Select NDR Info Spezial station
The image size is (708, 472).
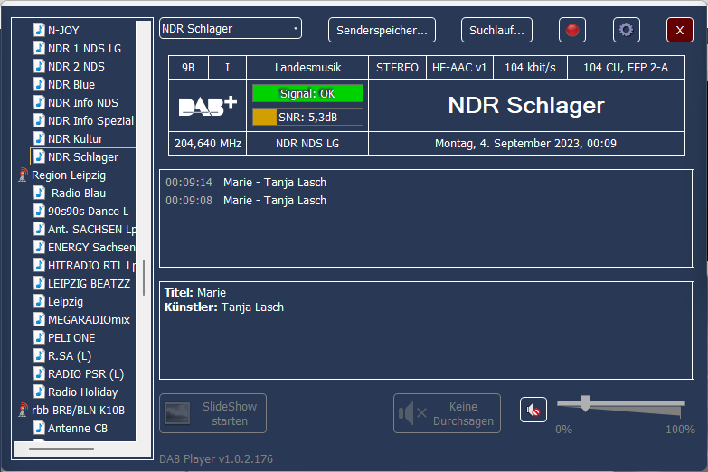click(x=90, y=120)
